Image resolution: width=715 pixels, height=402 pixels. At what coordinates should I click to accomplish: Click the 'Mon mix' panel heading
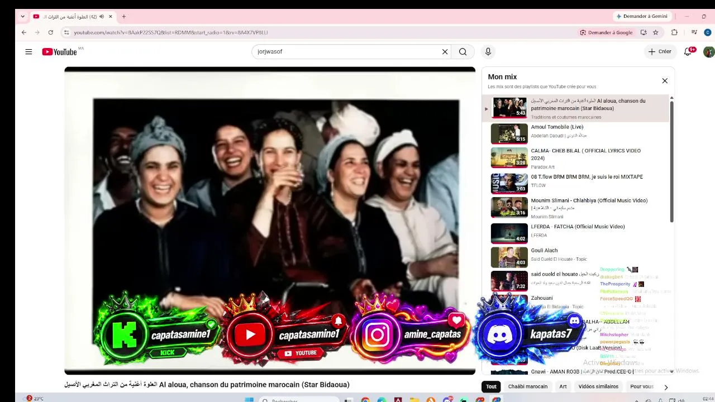point(502,77)
